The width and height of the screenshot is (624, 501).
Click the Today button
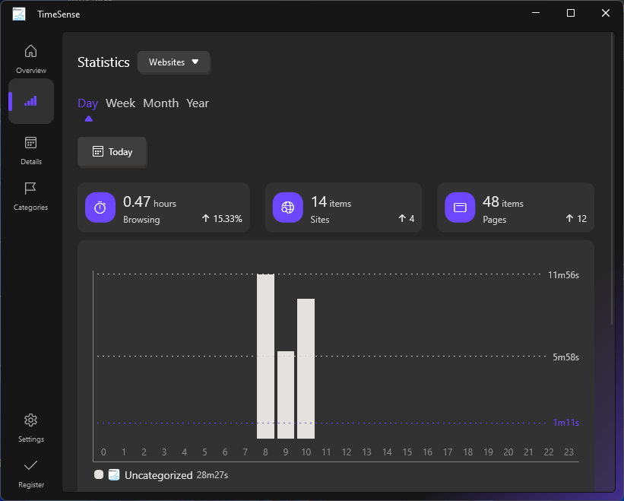tap(112, 152)
